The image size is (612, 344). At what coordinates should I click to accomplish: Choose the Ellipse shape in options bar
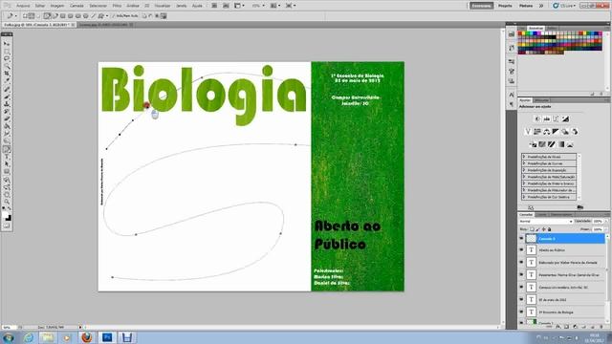[x=78, y=16]
